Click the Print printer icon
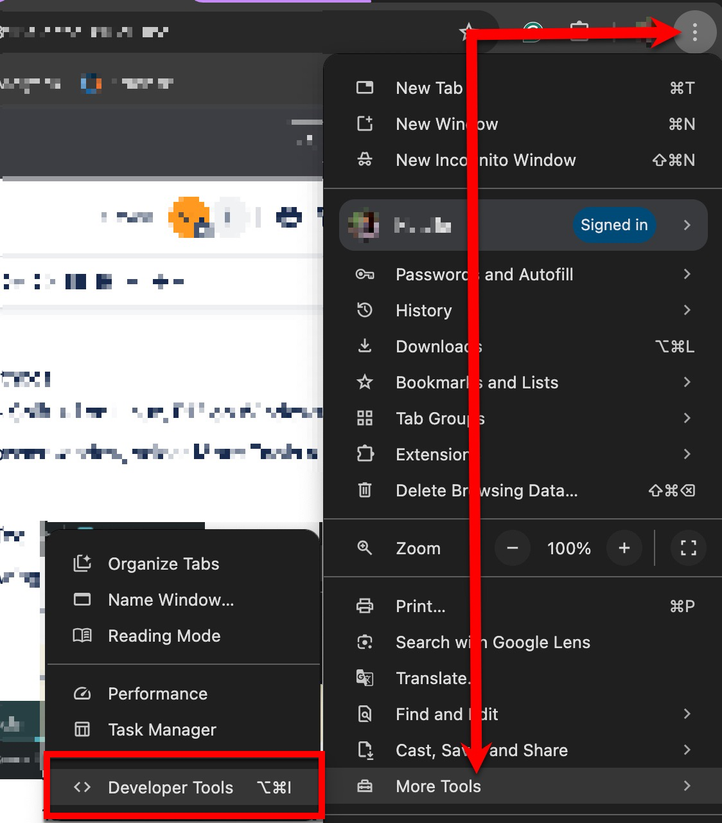Screen dimensions: 722x823 [x=365, y=606]
